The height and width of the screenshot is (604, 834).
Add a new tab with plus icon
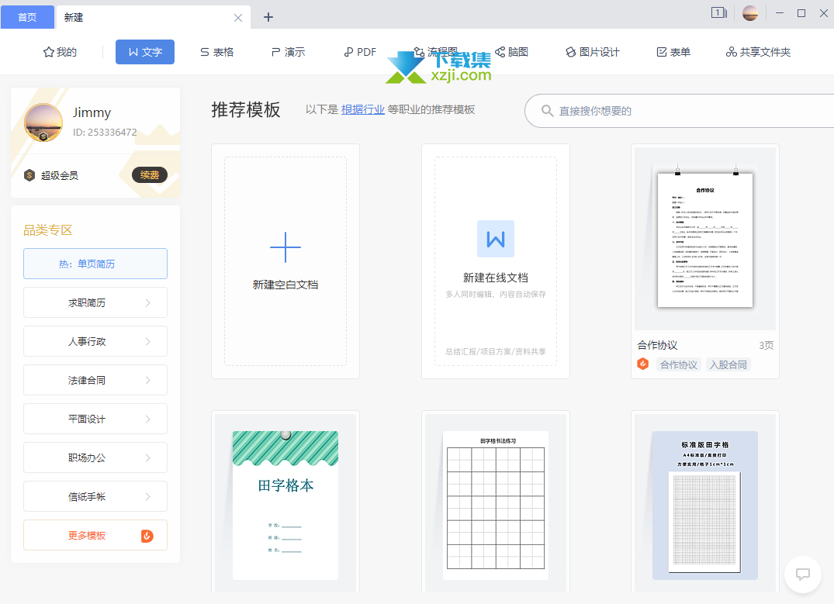pos(268,18)
